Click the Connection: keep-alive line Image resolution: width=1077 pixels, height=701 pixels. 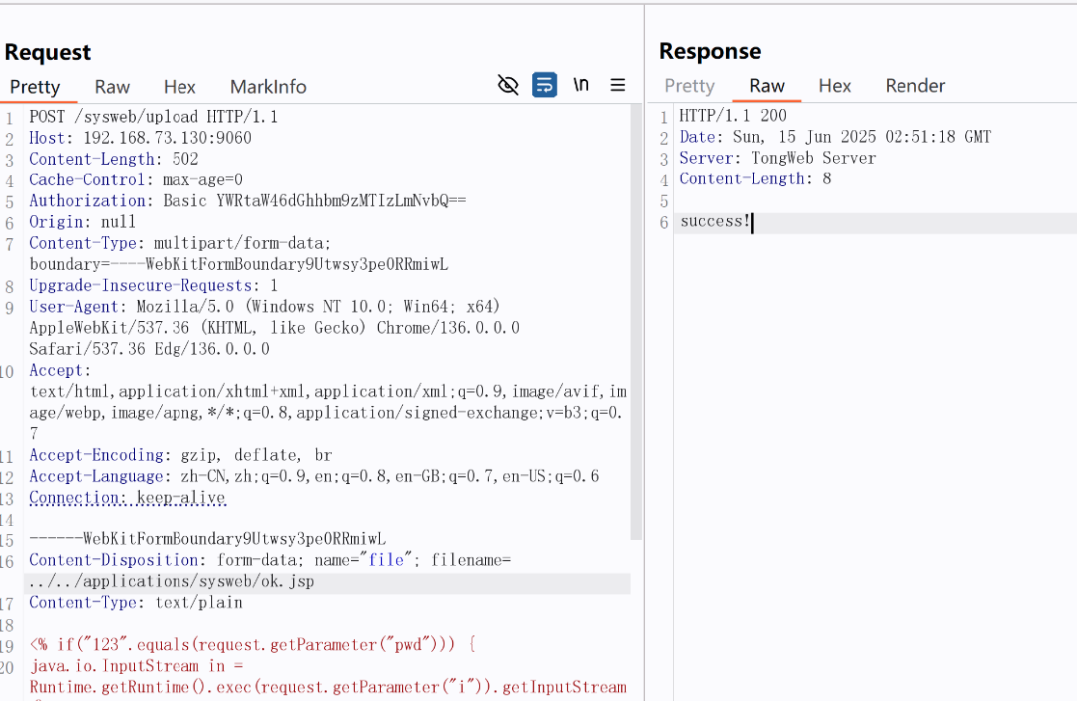[x=128, y=498]
